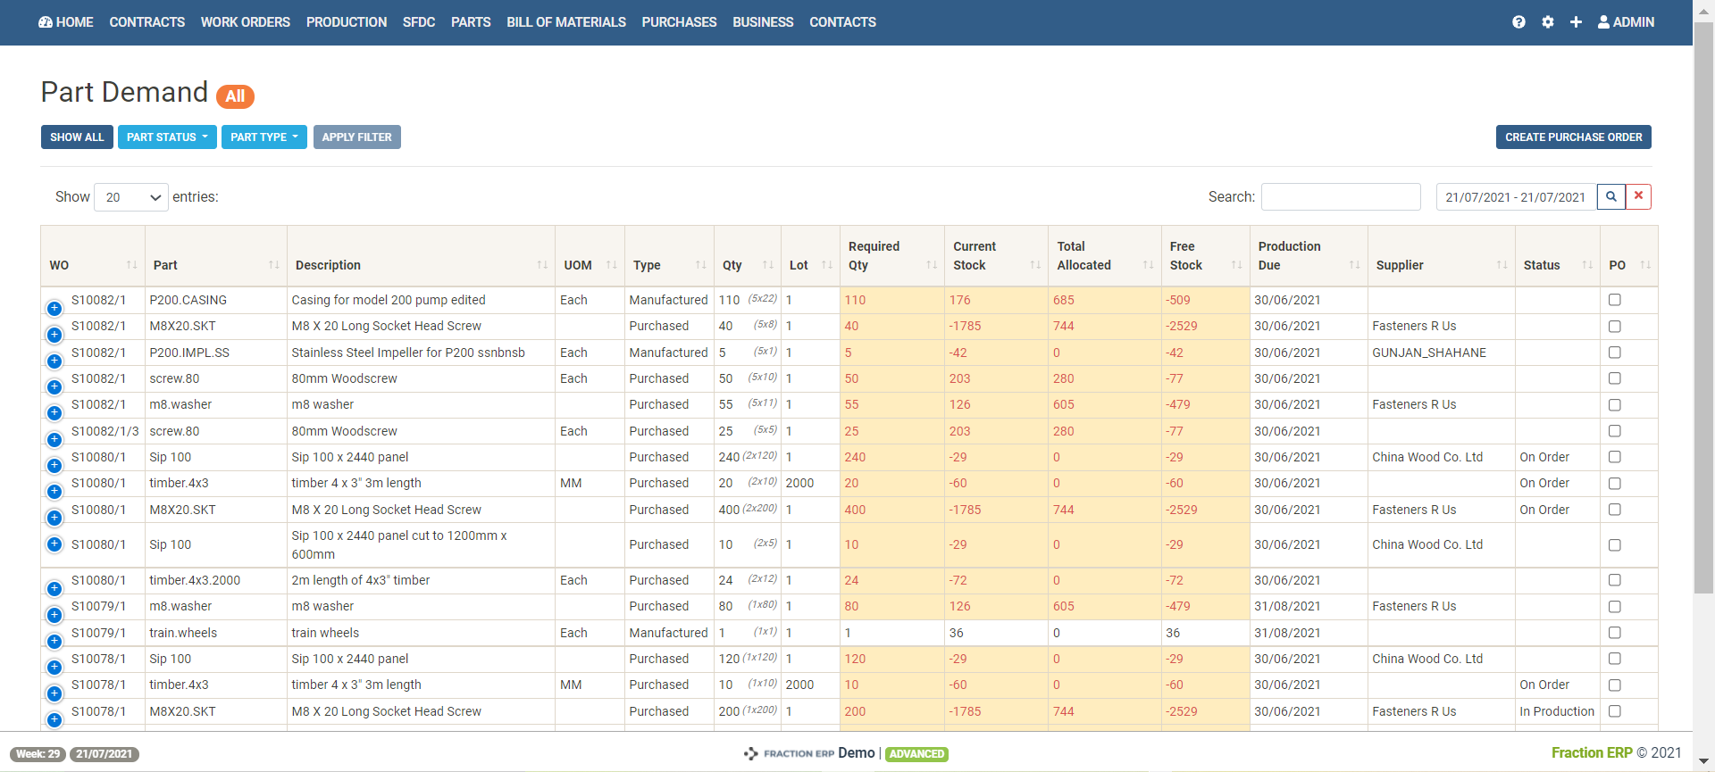Click the date range search magnifier icon
The height and width of the screenshot is (772, 1715).
point(1611,196)
